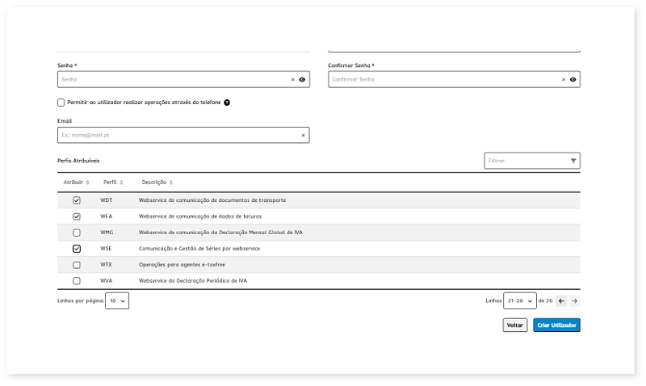Go to next page of profiles
Viewport: 646px width, 386px height.
click(574, 300)
